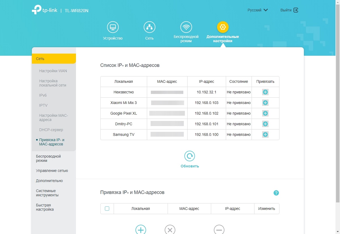The width and height of the screenshot is (340, 234).
Task: Open the Сеть top navigation icon
Action: [x=149, y=27]
